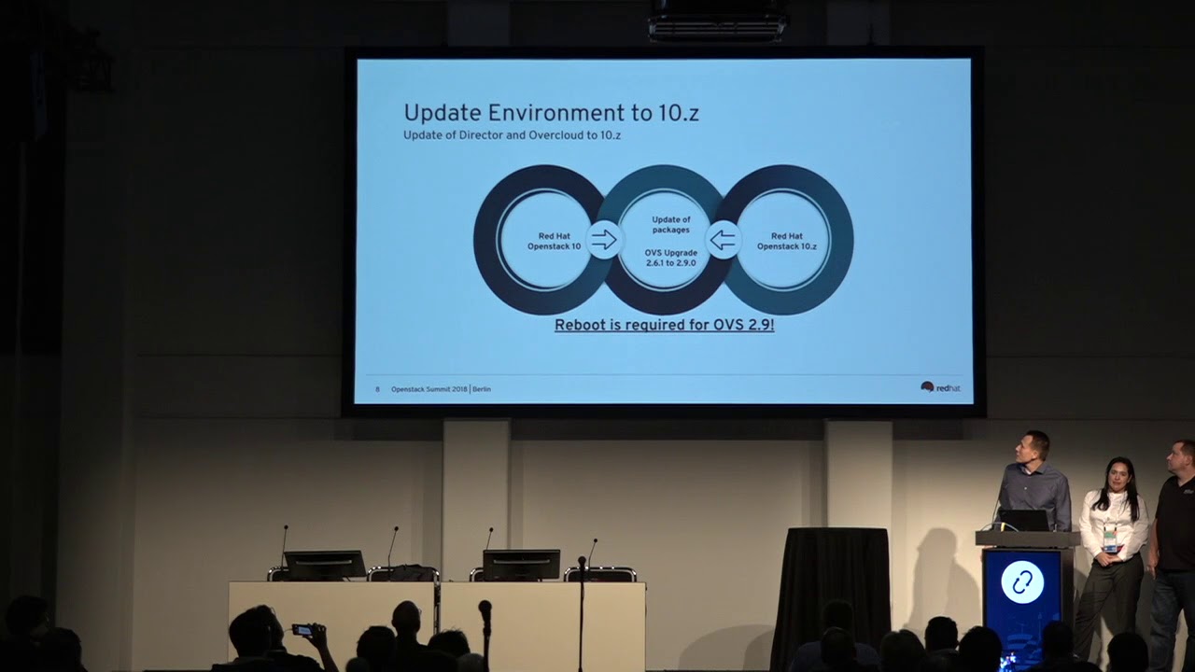Click the left monitor on the panel table
The image size is (1195, 672).
tap(325, 565)
